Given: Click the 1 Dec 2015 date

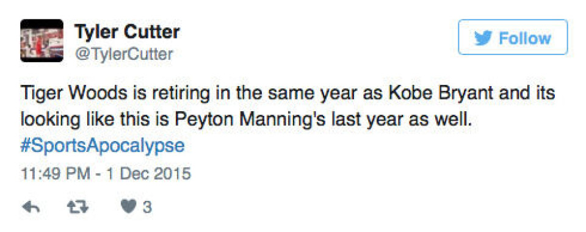Looking at the screenshot, I should (x=148, y=174).
